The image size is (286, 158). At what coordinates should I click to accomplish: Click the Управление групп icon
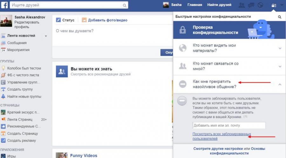pyautogui.click(x=3, y=82)
